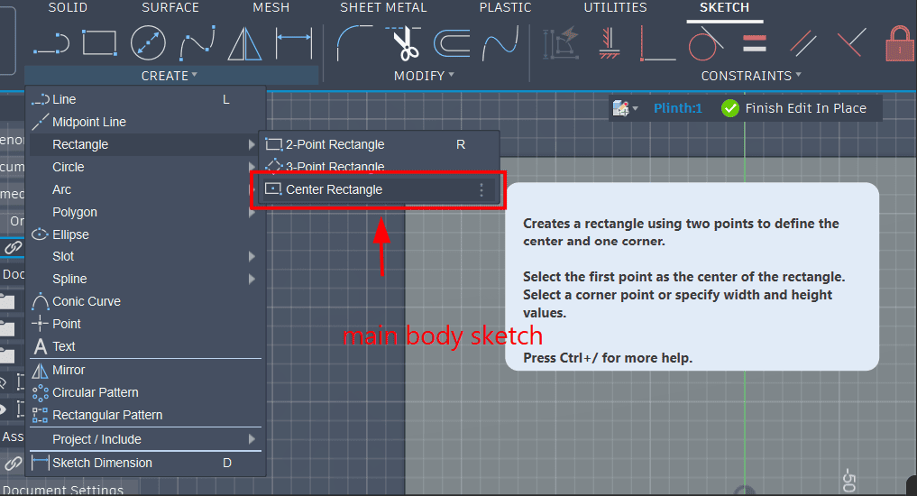Select the Sketch Dimension toolbar icon
Image resolution: width=917 pixels, height=496 pixels.
click(x=294, y=42)
